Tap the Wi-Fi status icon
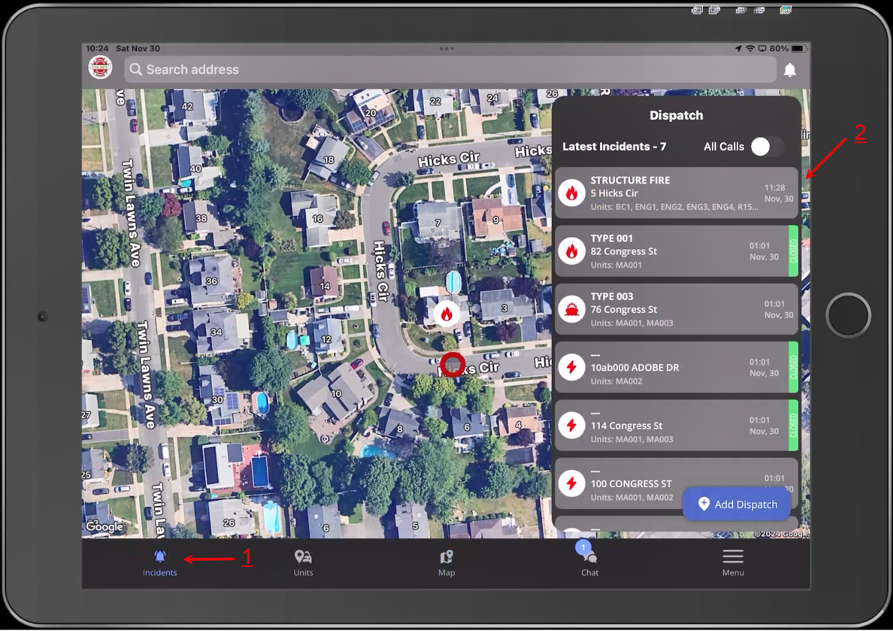The image size is (893, 631). (750, 48)
